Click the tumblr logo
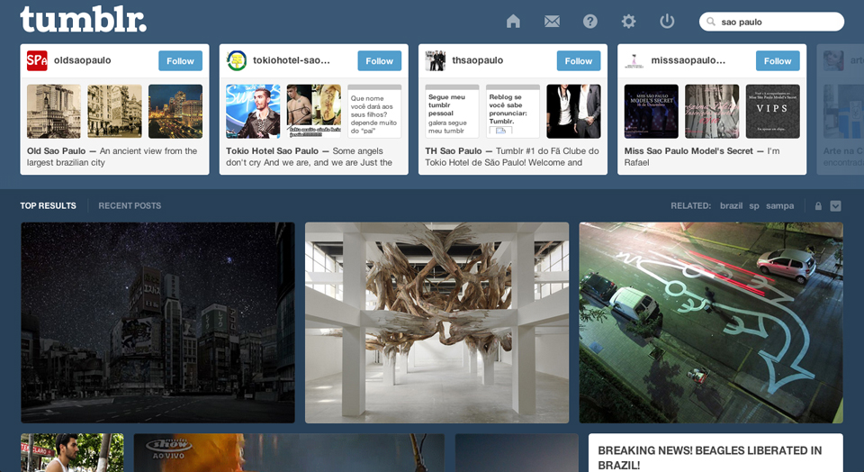 point(83,20)
